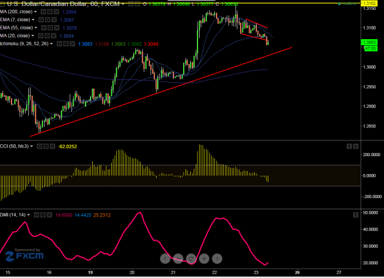Click the DMI value 25.2312

tap(102, 215)
